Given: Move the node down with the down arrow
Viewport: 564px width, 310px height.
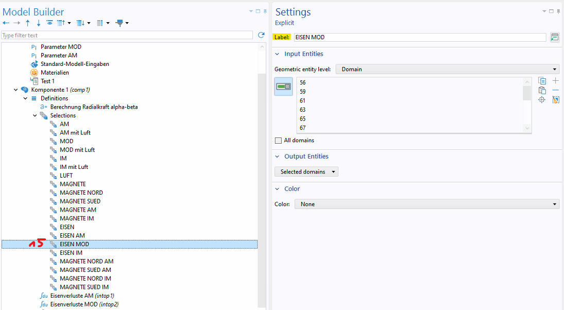Looking at the screenshot, I should pyautogui.click(x=39, y=23).
